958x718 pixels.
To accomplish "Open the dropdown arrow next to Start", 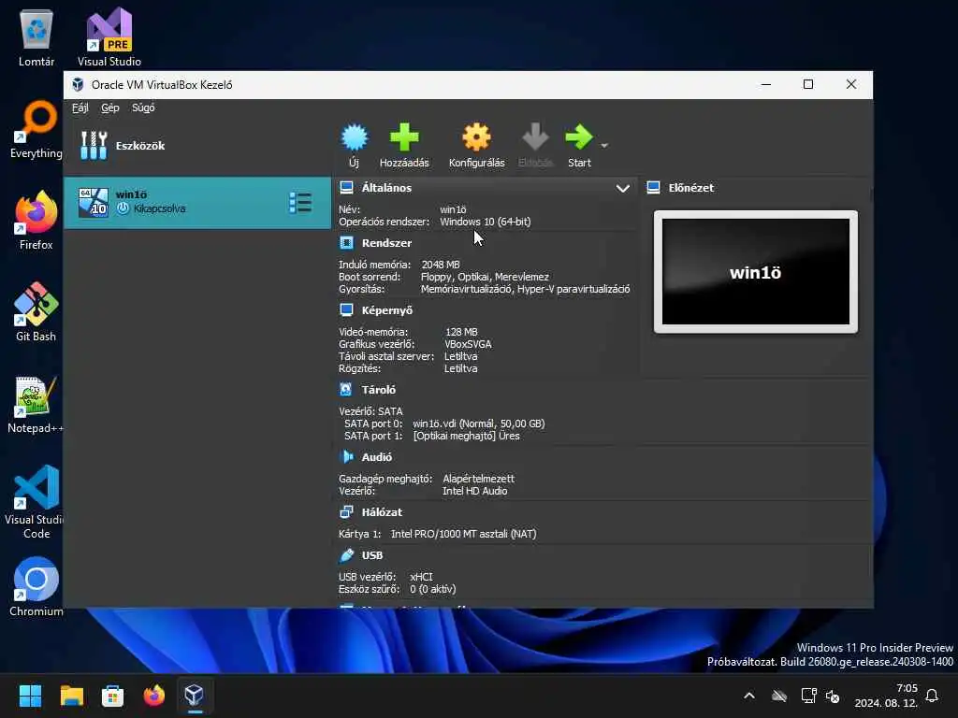I will (604, 145).
